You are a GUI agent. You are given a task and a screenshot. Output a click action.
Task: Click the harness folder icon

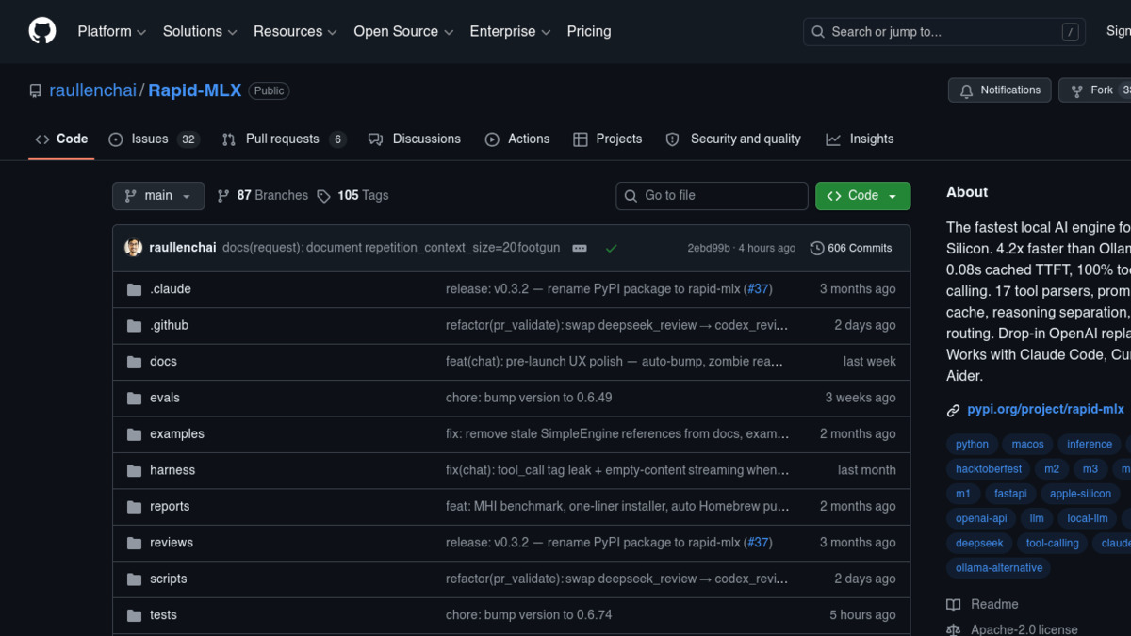(x=134, y=470)
